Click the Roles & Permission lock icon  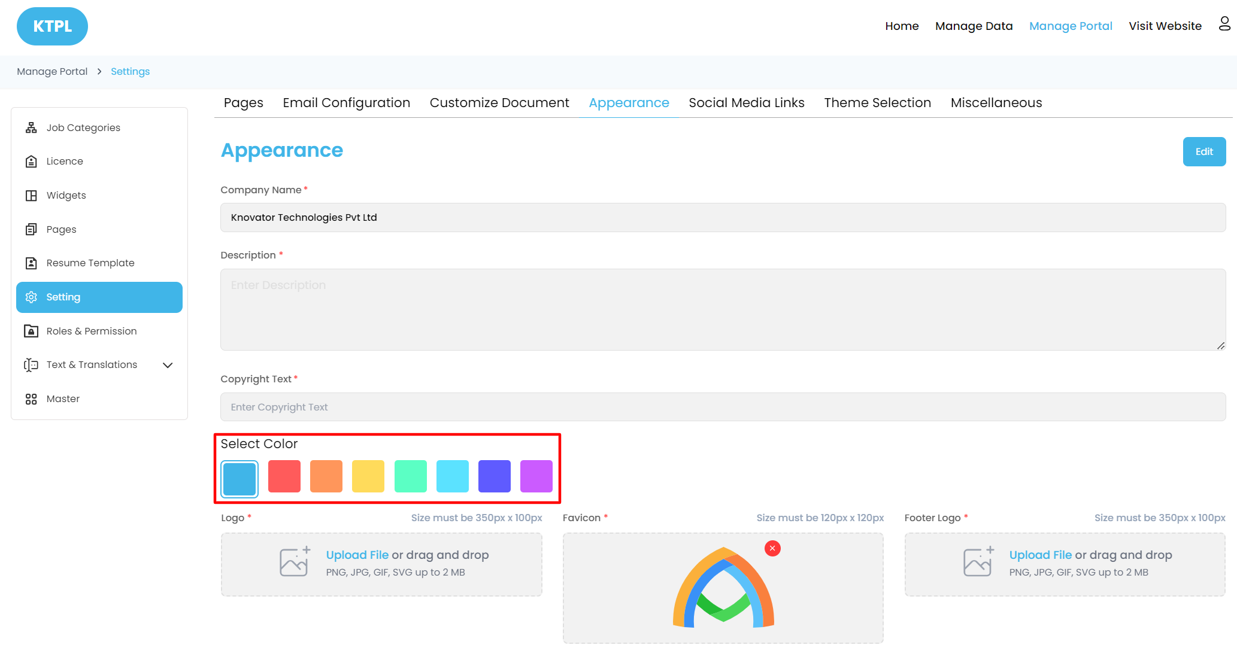pyautogui.click(x=31, y=331)
